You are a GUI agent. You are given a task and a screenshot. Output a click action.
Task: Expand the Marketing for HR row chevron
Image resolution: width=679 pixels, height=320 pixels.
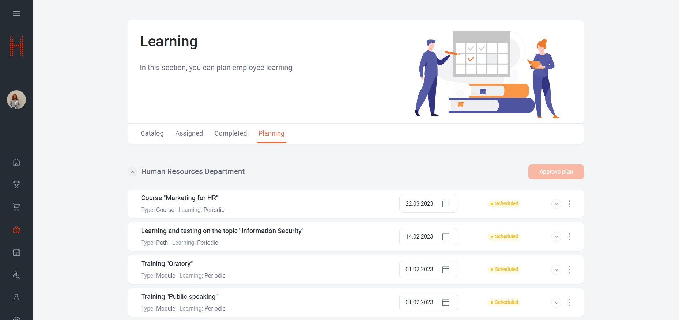point(556,204)
